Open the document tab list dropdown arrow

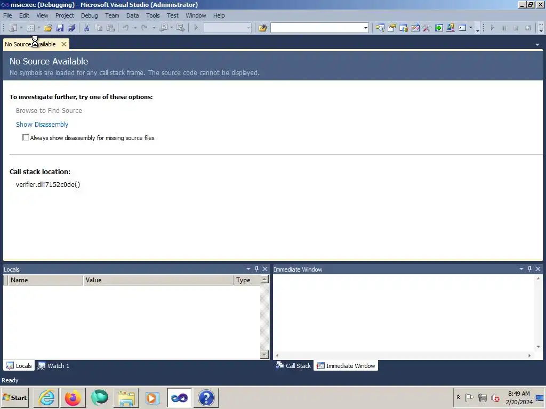coord(537,45)
